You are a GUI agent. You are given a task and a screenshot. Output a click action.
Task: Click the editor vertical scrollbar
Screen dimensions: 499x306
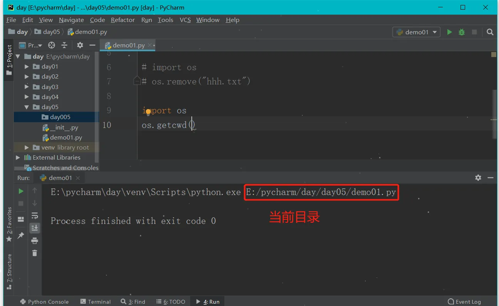click(x=494, y=114)
